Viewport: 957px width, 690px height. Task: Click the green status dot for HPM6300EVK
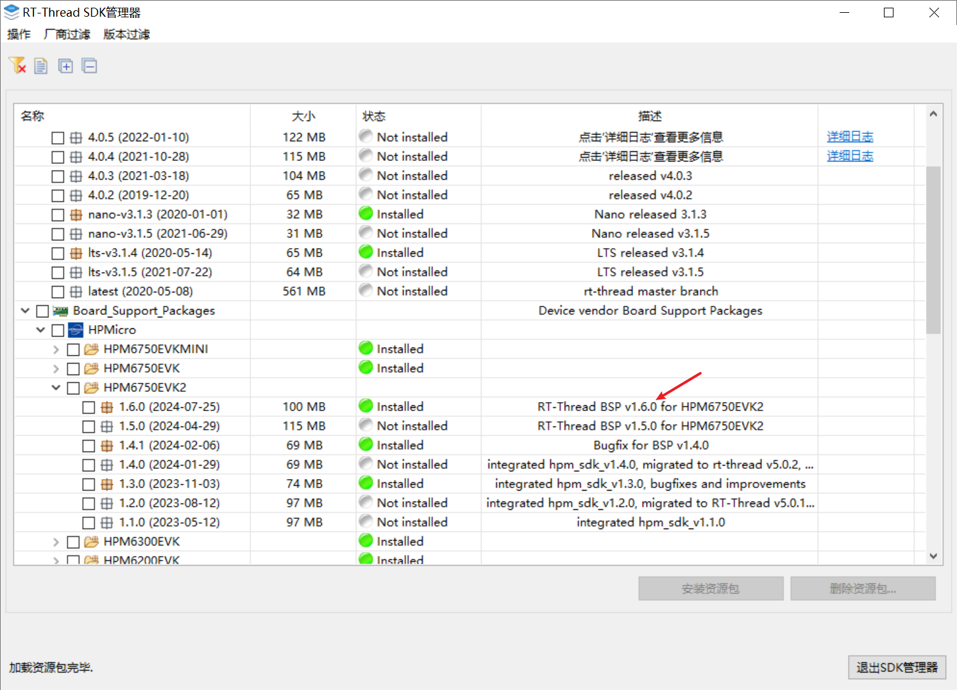pos(366,541)
